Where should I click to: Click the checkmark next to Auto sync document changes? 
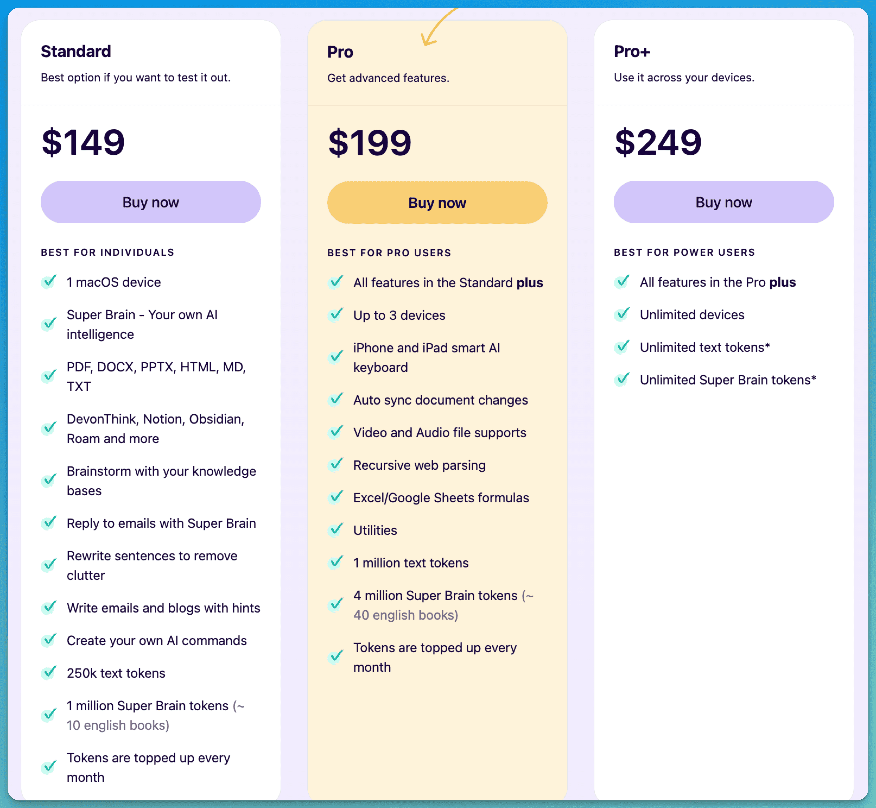click(335, 399)
